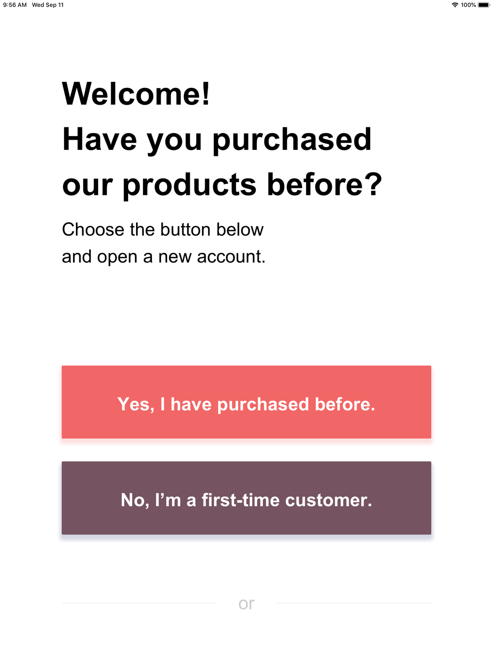This screenshot has height=658, width=493.
Task: Tap the exclamation mark after Welcome
Action: pyautogui.click(x=206, y=93)
